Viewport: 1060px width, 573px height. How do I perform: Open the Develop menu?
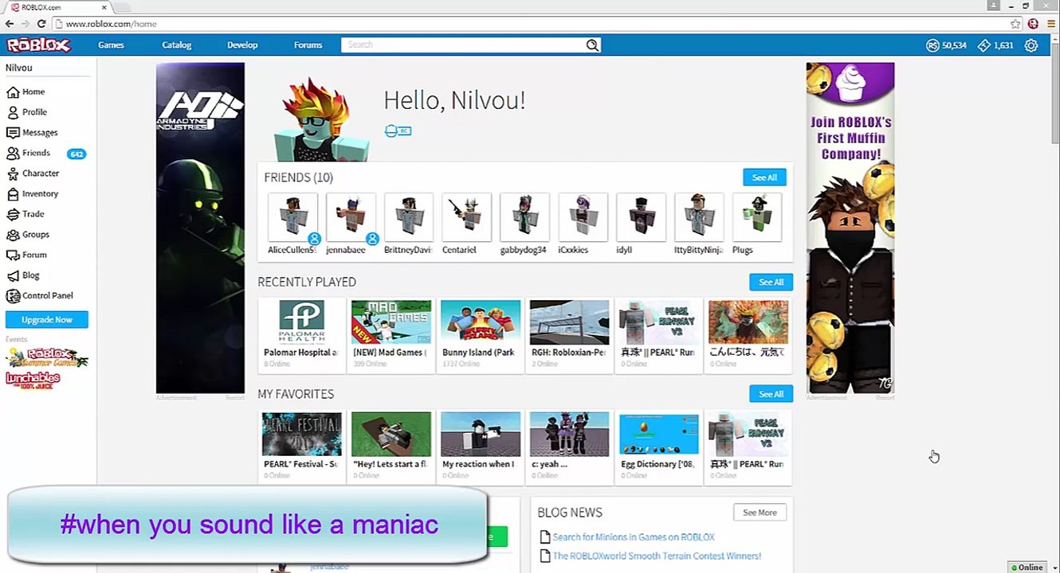pyautogui.click(x=242, y=45)
